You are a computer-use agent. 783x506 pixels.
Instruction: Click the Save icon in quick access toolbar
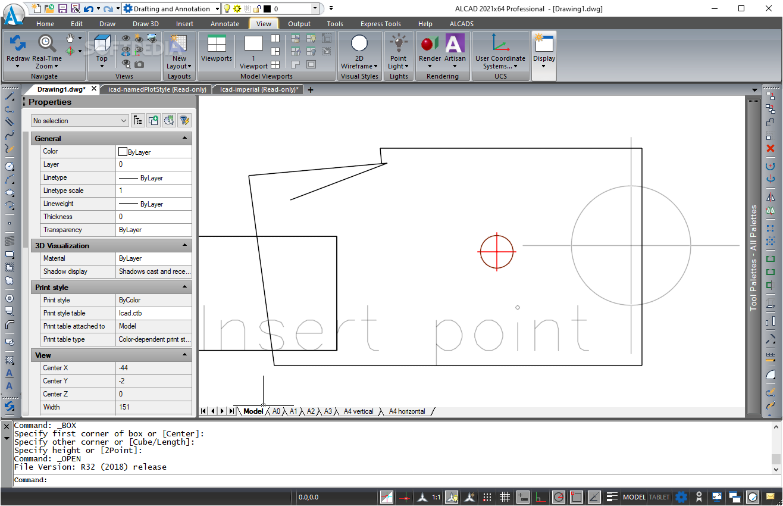(62, 8)
